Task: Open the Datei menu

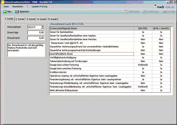Action: [6, 6]
